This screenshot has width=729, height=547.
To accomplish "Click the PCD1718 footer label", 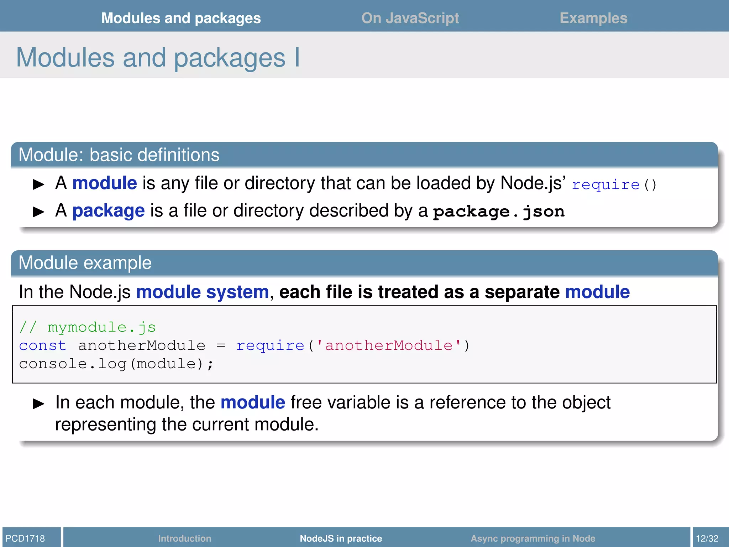I will coord(25,538).
